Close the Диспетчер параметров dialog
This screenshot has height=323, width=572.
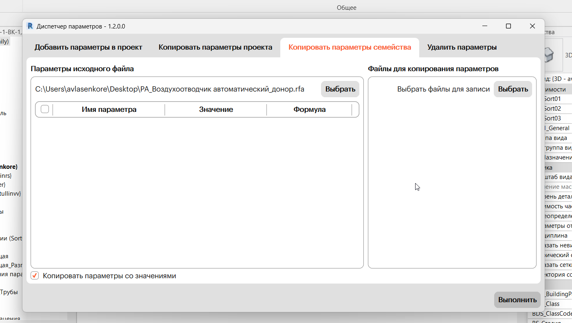coord(532,26)
